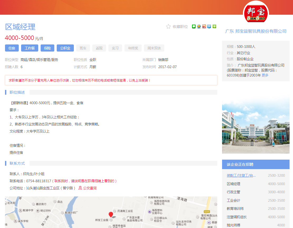Click 收藏职位 to save the position
Image resolution: width=293 pixels, height=228 pixels.
(180, 27)
